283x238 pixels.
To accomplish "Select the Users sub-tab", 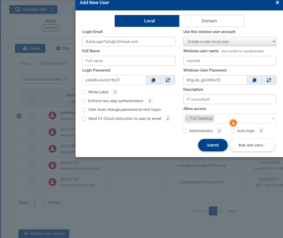I will 25,63.
